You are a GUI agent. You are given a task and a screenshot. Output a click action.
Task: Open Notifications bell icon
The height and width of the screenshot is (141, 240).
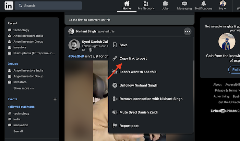(203, 3)
